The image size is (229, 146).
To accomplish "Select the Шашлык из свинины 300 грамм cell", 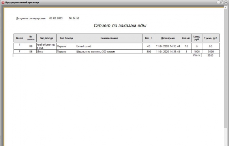I will [109, 51].
